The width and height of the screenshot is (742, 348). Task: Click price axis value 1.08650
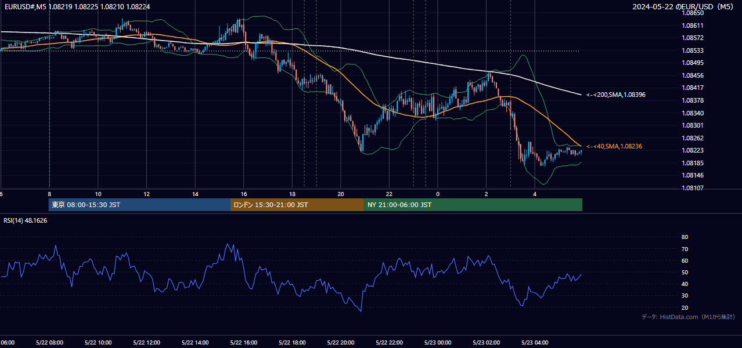[x=693, y=13]
